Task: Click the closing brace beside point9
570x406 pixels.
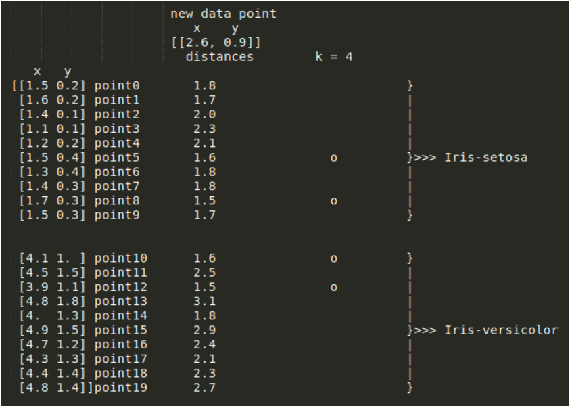Action: tap(410, 215)
